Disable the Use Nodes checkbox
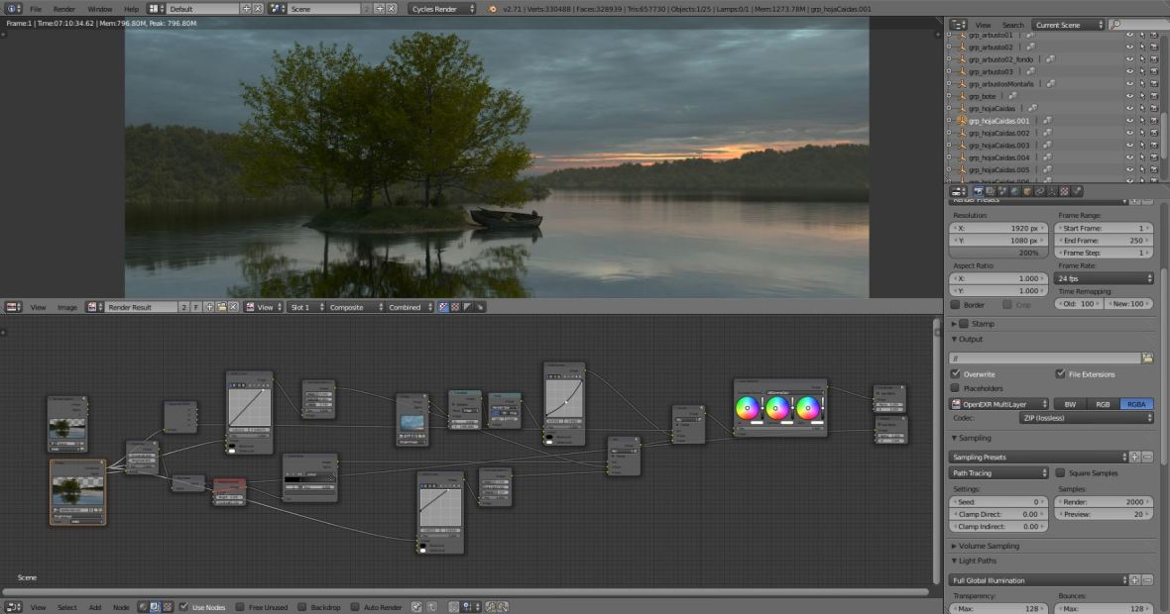This screenshot has height=614, width=1170. tap(184, 606)
